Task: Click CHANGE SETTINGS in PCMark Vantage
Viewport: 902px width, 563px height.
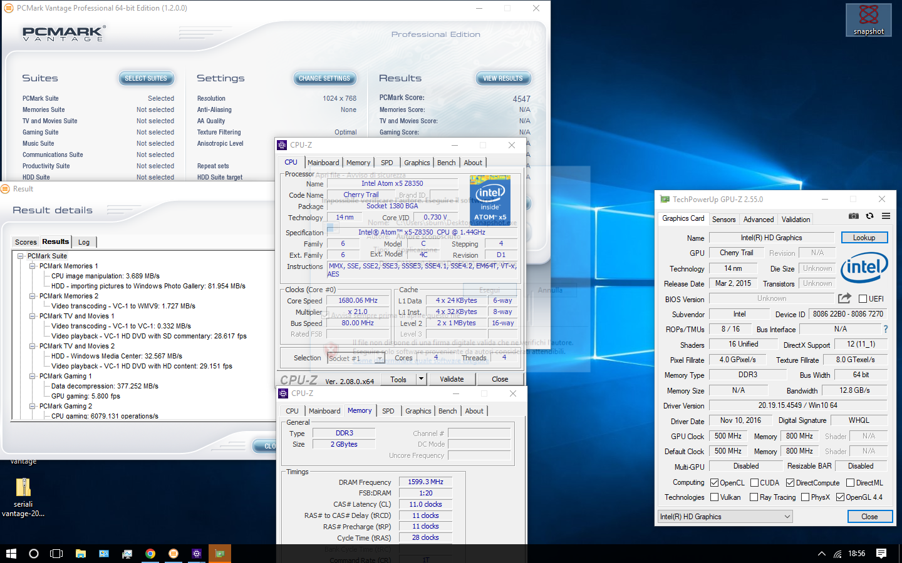Action: point(324,78)
